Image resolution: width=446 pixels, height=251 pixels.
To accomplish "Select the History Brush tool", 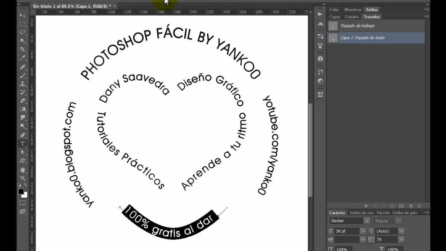I will (23, 92).
